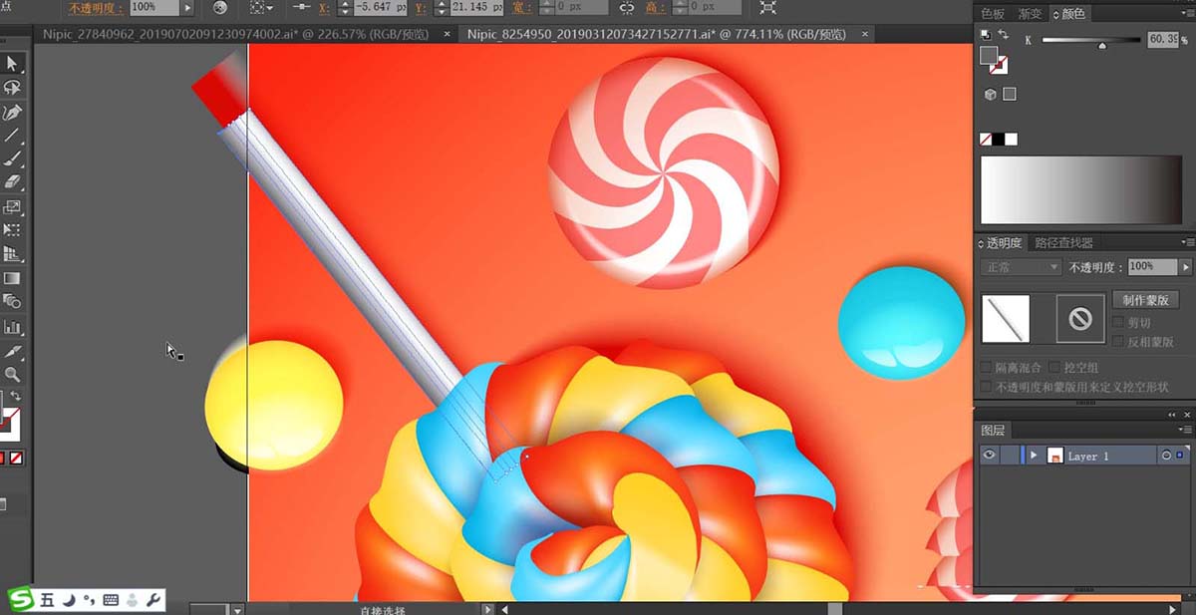Click the Sogou input method S icon
The image size is (1196, 615).
click(21, 599)
